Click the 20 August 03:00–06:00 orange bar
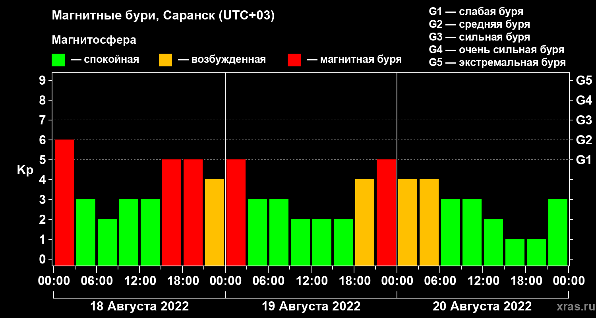Screen dimensions: 596x318 click(429, 222)
